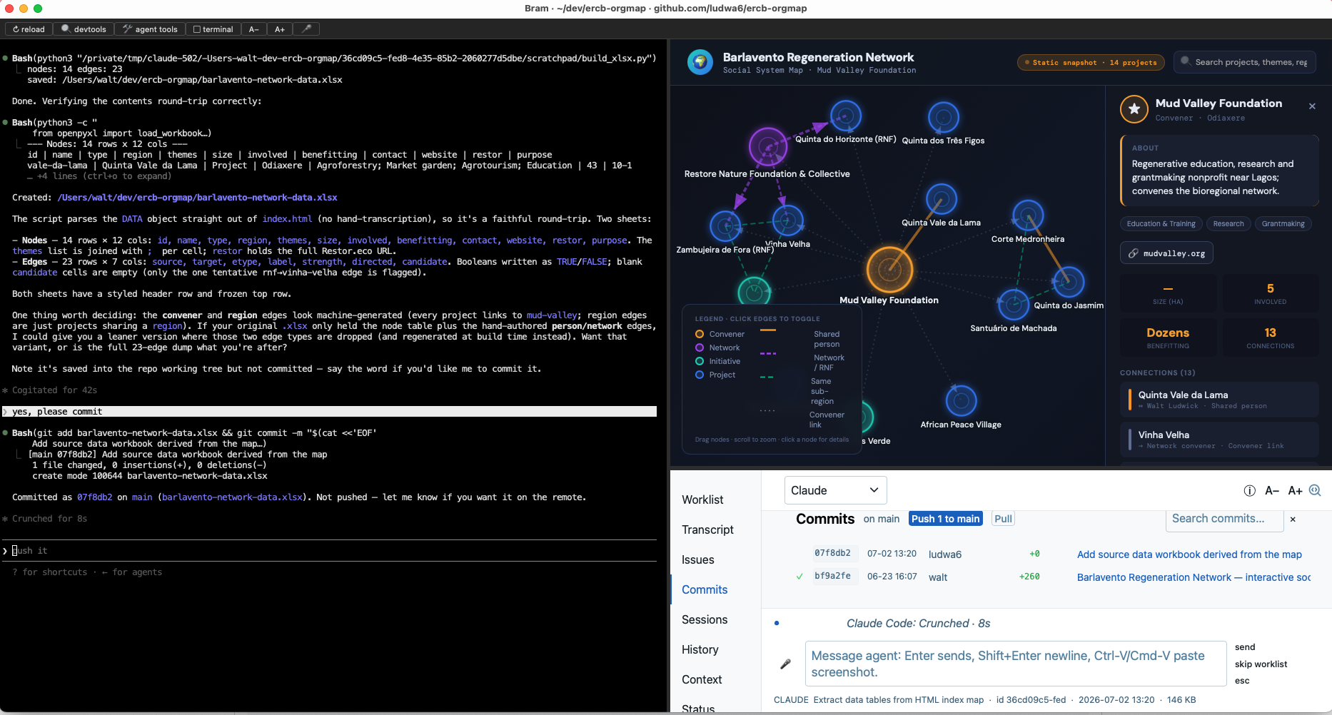
Task: Click the Convener legend color circle
Action: point(700,334)
